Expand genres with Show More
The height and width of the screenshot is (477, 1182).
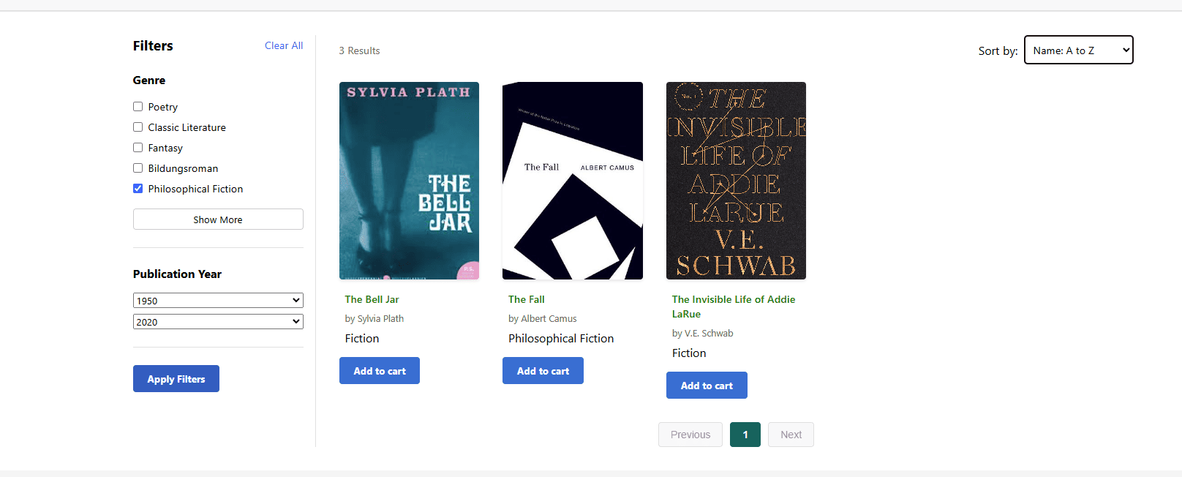(218, 219)
